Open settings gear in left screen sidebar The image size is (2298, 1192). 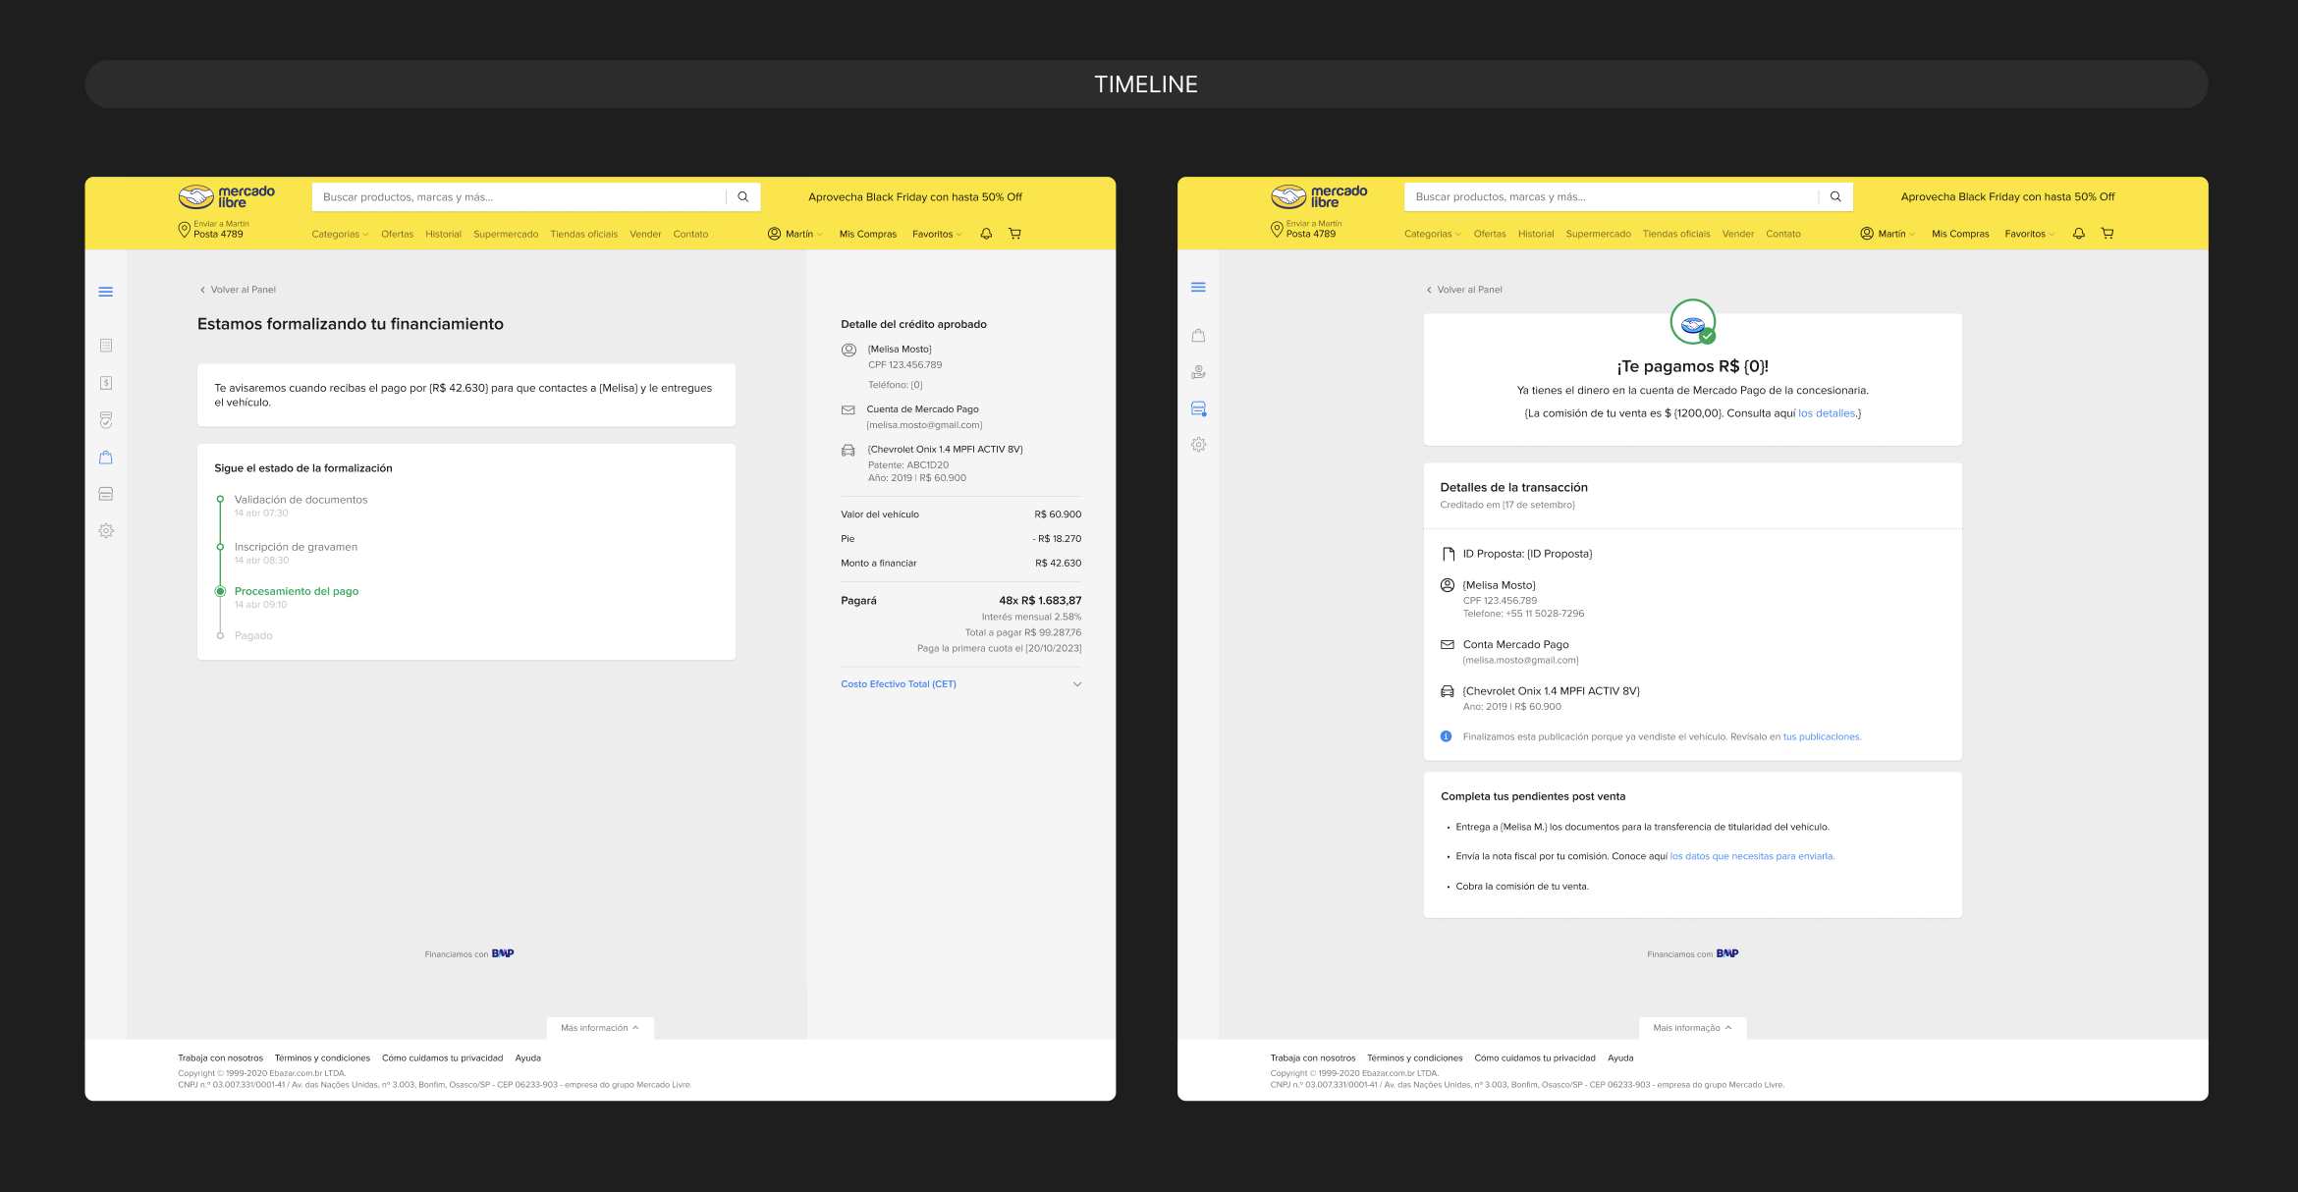[106, 531]
